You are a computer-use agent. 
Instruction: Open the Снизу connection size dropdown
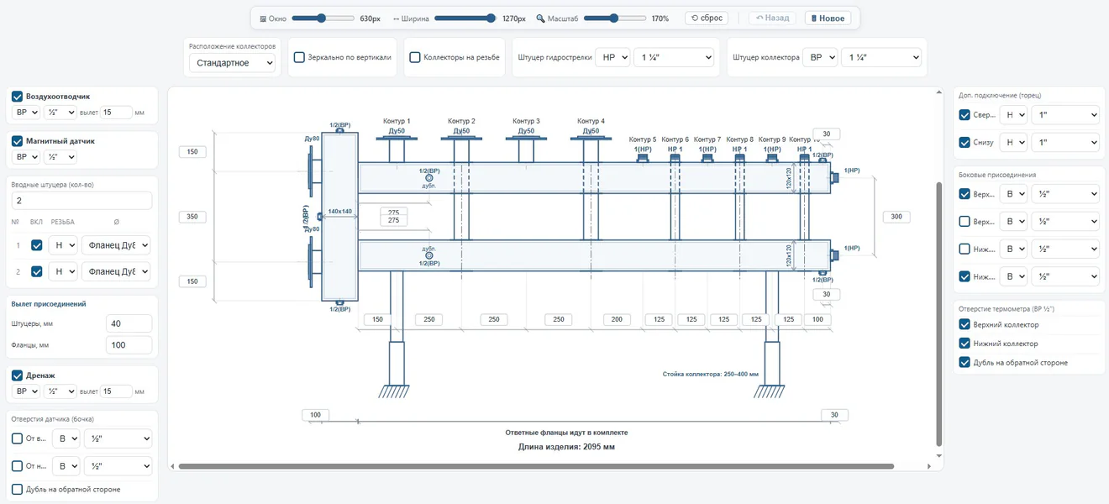(1065, 142)
